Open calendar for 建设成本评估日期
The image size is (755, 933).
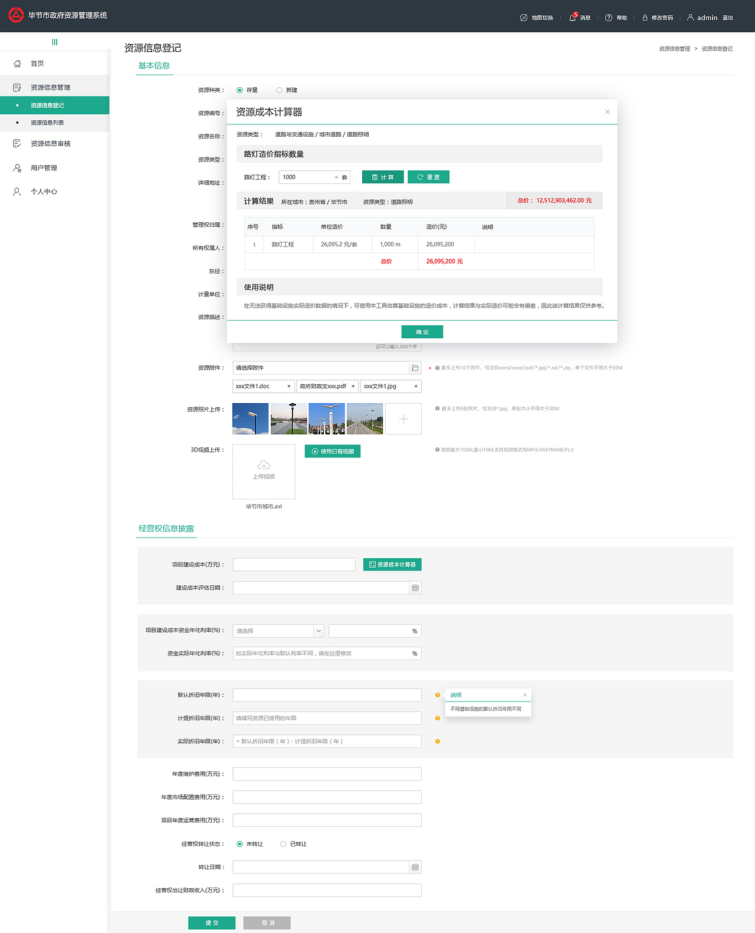point(415,588)
